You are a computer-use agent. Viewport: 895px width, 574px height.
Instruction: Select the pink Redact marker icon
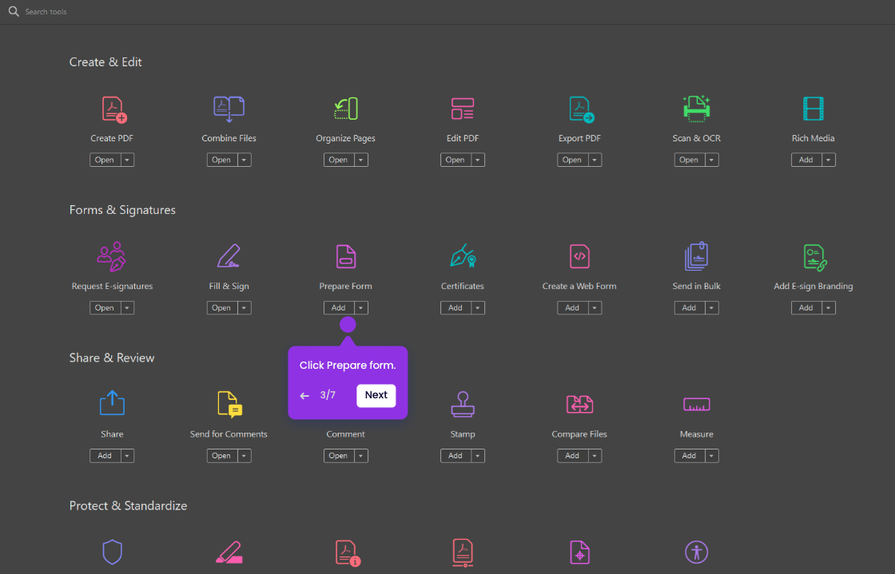229,552
